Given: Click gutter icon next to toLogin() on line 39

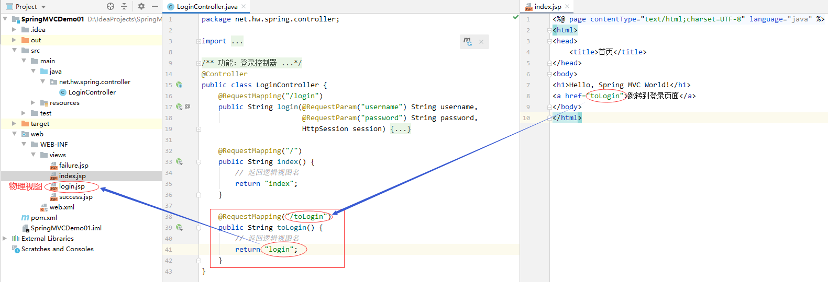Looking at the screenshot, I should [x=179, y=227].
